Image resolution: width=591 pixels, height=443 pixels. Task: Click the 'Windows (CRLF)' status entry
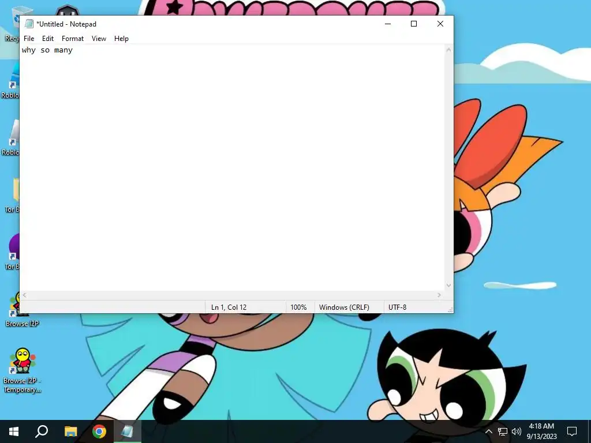pos(344,307)
